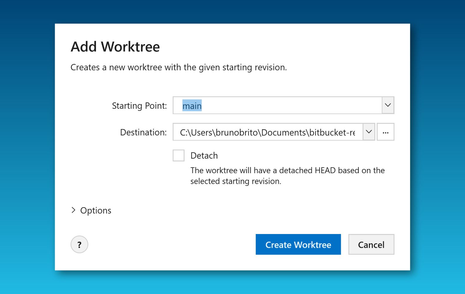Click the highlighted "main" text
Image resolution: width=465 pixels, height=294 pixels.
tap(192, 106)
